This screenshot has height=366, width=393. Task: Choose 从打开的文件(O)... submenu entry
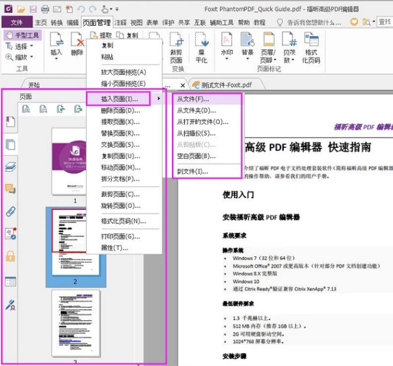tap(207, 122)
